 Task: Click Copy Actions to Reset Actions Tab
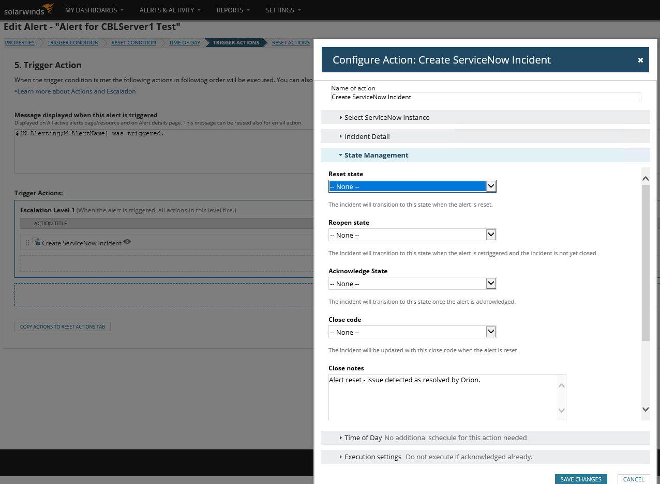[x=63, y=326]
